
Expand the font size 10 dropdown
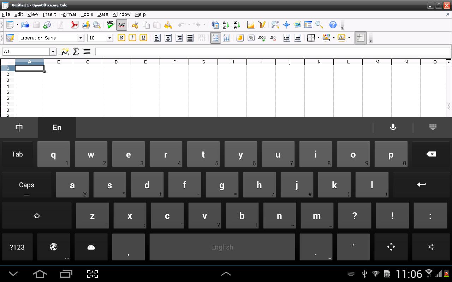109,38
